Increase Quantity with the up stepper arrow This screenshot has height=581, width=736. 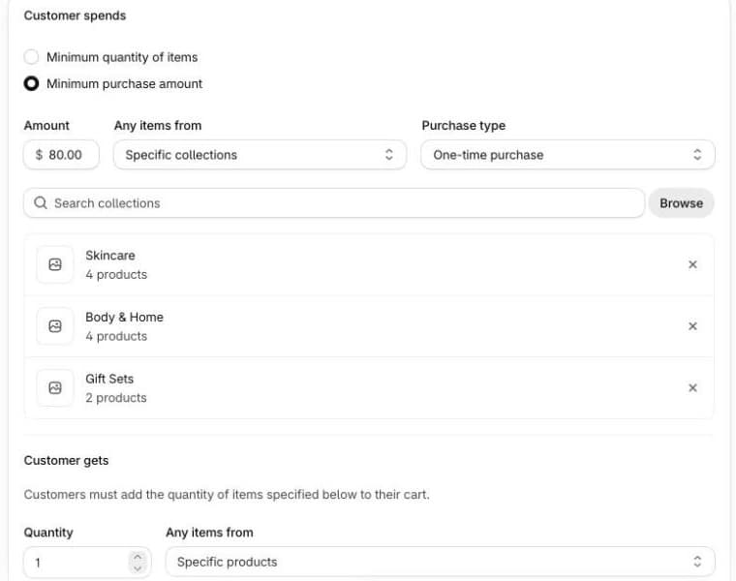(x=138, y=557)
